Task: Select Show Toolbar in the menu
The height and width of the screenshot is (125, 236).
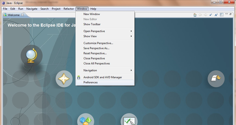Action: 105,24
